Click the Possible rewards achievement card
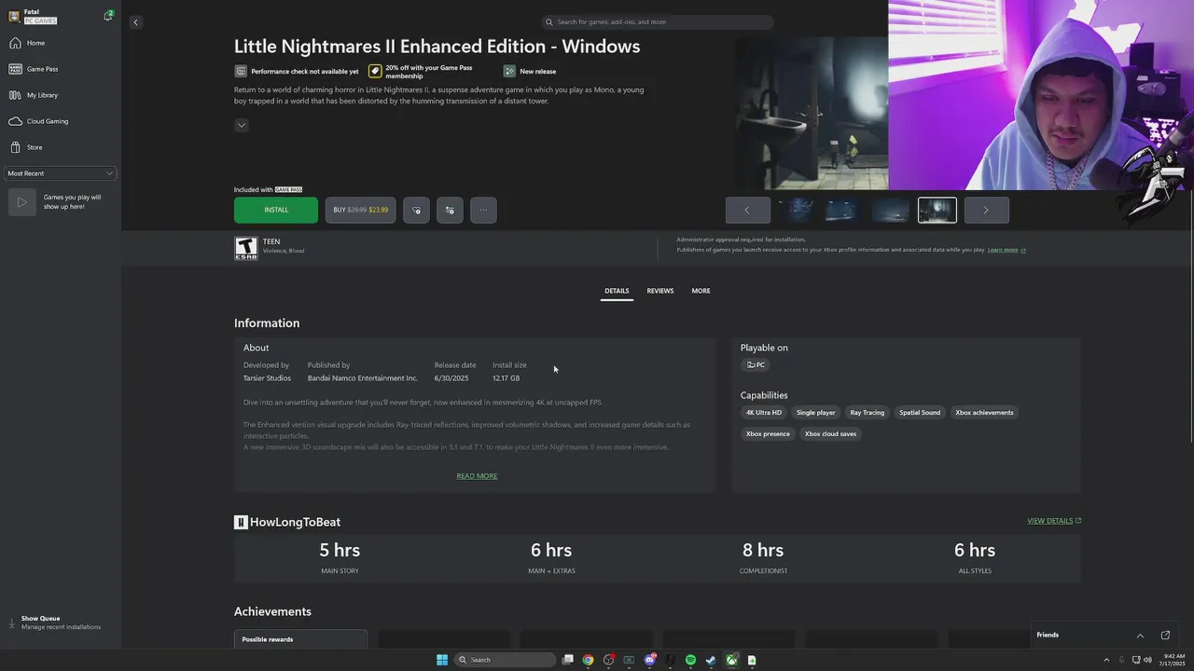 300,639
